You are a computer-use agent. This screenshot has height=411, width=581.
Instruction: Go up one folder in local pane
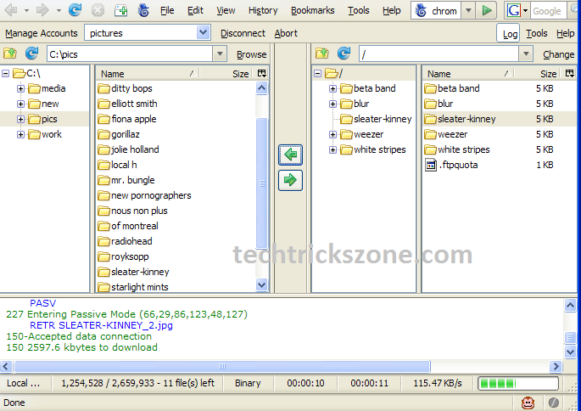tap(11, 53)
